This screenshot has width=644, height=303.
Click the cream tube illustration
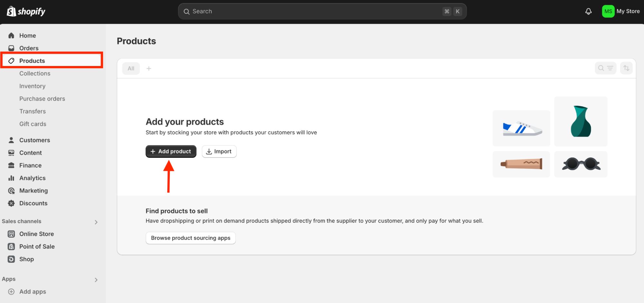pos(521,164)
